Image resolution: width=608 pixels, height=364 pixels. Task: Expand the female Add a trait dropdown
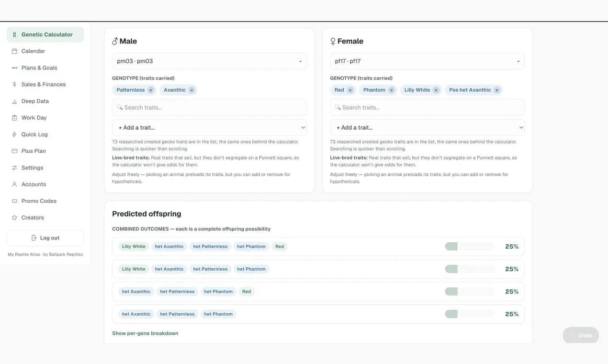[x=427, y=127]
